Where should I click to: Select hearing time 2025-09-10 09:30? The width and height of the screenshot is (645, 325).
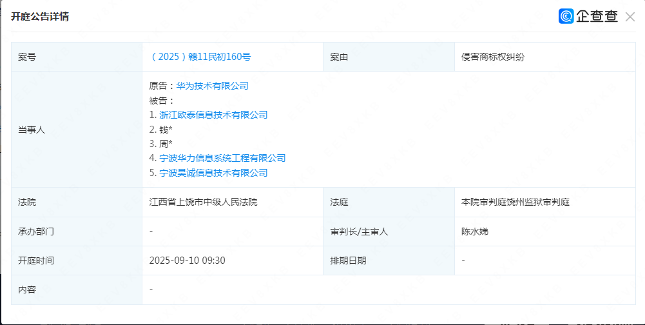tap(187, 261)
